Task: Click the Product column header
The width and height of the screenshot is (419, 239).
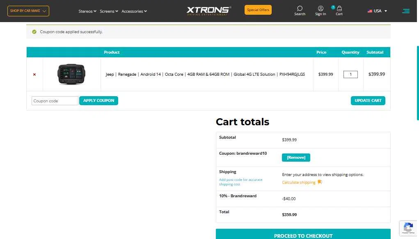Action: 112,52
